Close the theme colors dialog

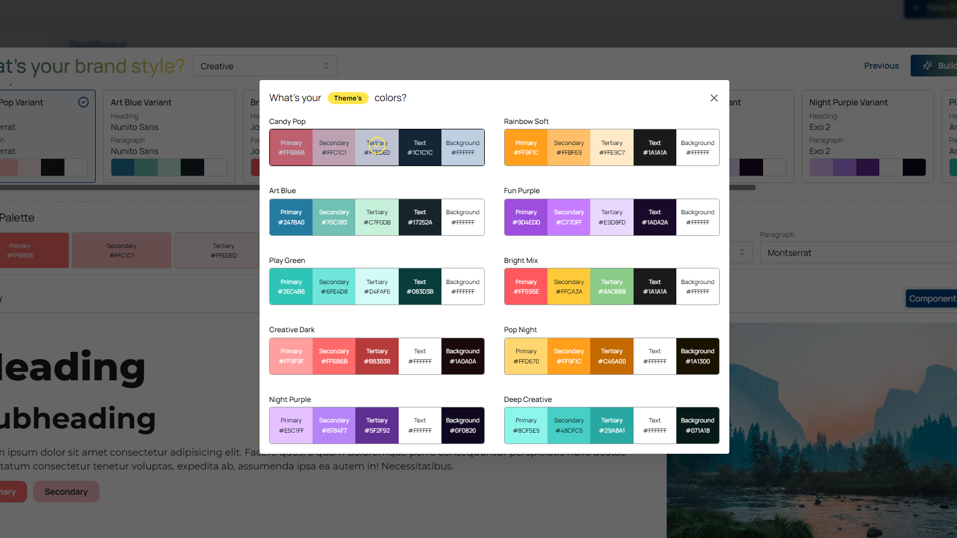714,98
